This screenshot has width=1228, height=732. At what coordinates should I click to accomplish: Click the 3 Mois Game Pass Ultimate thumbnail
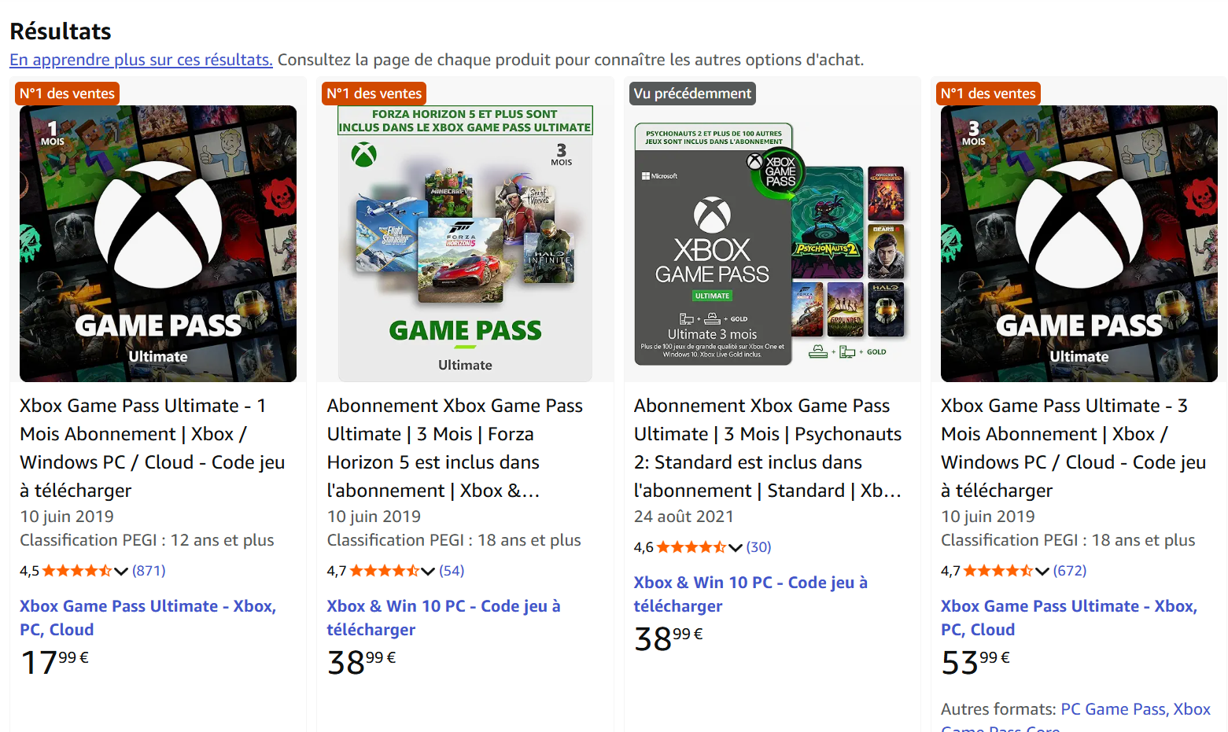(x=1079, y=244)
